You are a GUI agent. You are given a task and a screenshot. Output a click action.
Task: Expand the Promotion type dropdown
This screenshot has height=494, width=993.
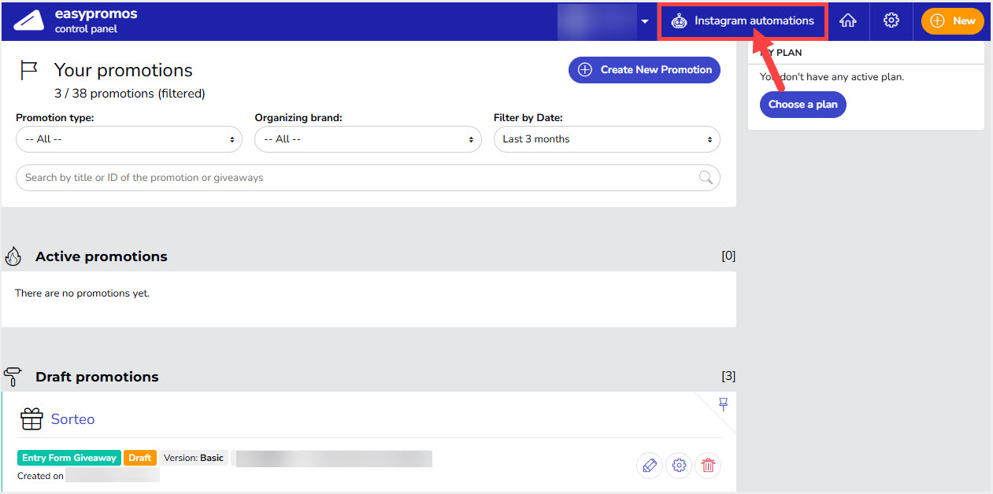(x=128, y=139)
